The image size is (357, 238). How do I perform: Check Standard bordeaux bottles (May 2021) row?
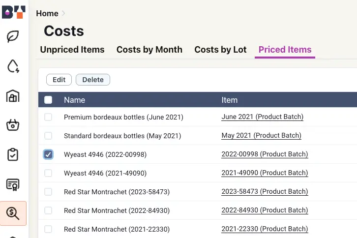(x=48, y=136)
